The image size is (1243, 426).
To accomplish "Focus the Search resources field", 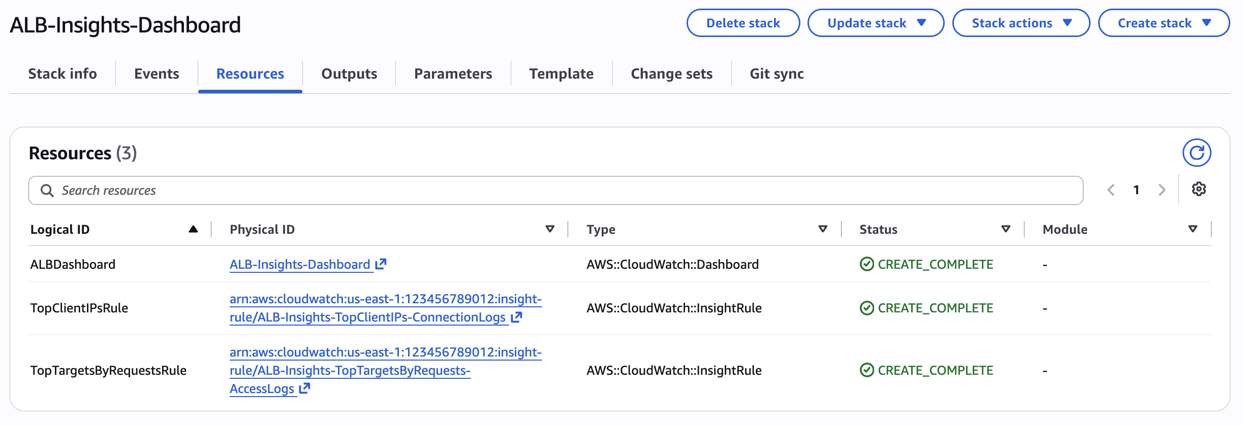I will point(556,190).
